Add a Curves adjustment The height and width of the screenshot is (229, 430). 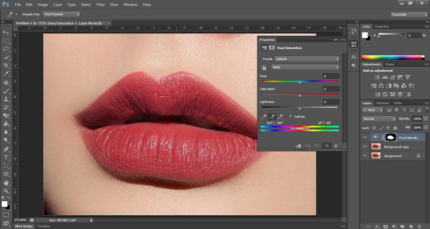coord(393,77)
